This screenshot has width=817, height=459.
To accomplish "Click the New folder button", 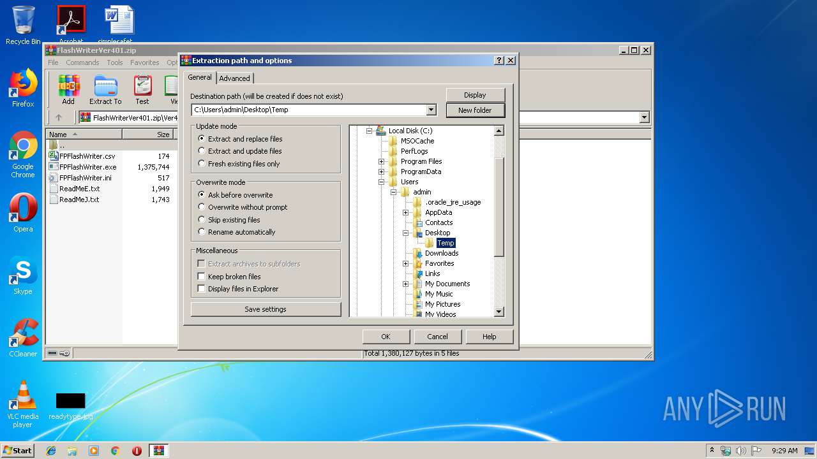I will click(x=476, y=110).
